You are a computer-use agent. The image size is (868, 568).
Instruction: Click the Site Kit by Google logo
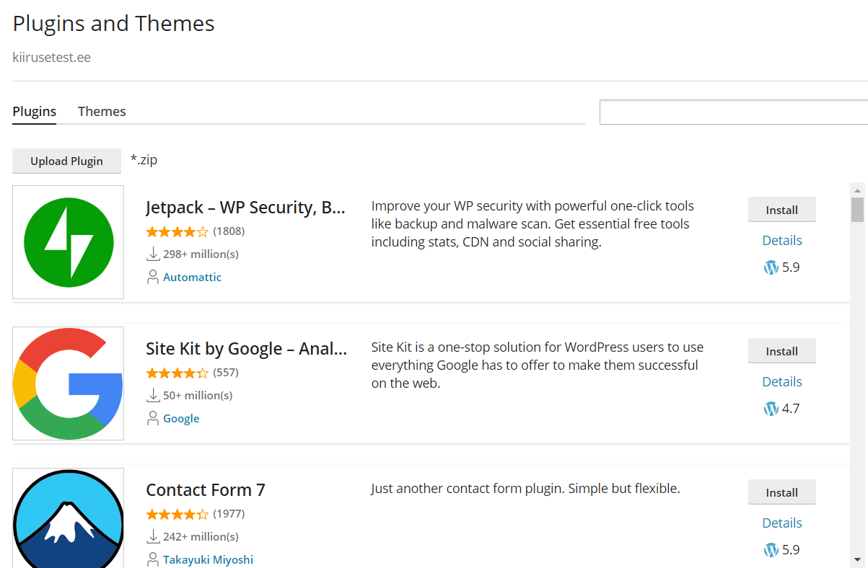click(x=68, y=383)
